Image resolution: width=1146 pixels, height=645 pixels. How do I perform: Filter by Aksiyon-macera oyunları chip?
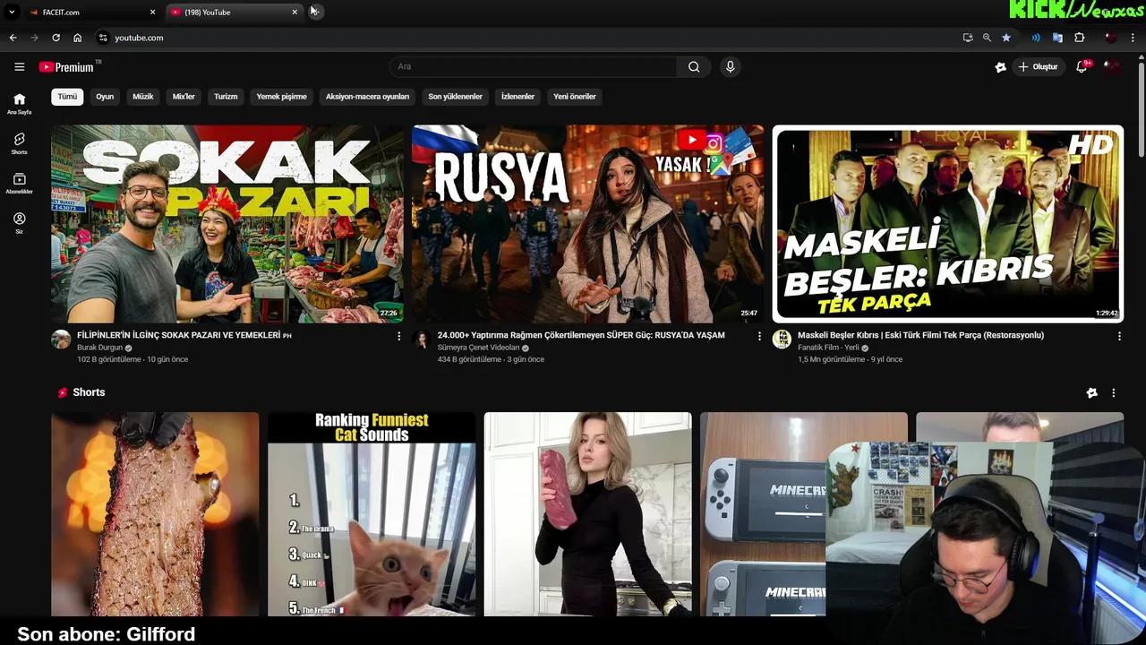(367, 97)
